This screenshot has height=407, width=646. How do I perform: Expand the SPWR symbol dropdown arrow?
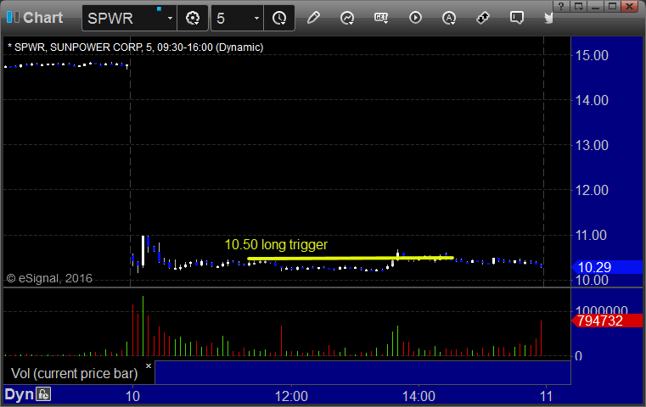(170, 18)
